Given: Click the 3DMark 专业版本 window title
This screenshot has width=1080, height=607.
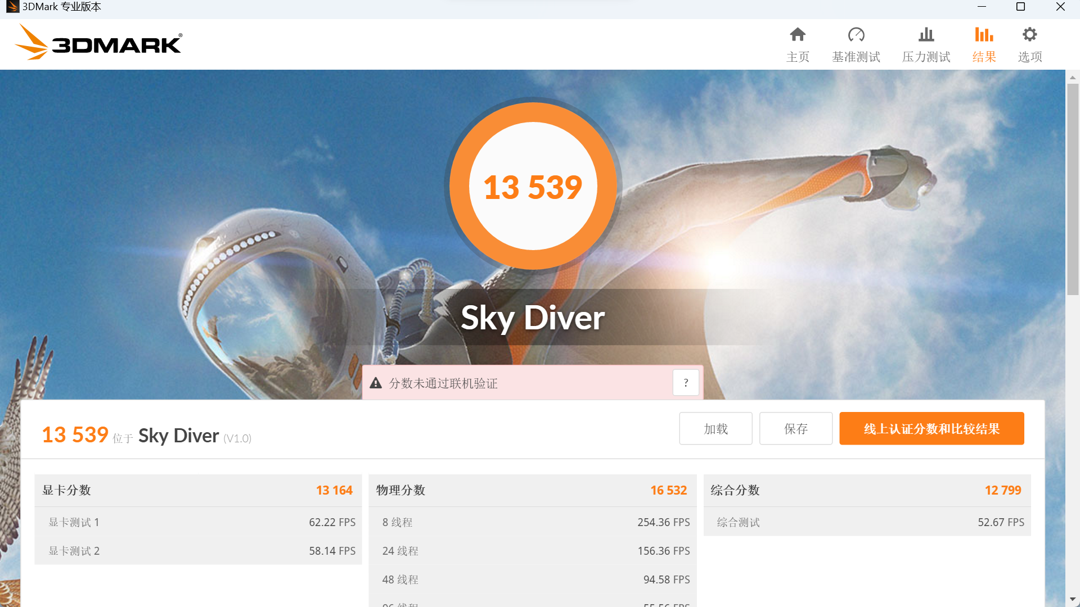Looking at the screenshot, I should (62, 7).
